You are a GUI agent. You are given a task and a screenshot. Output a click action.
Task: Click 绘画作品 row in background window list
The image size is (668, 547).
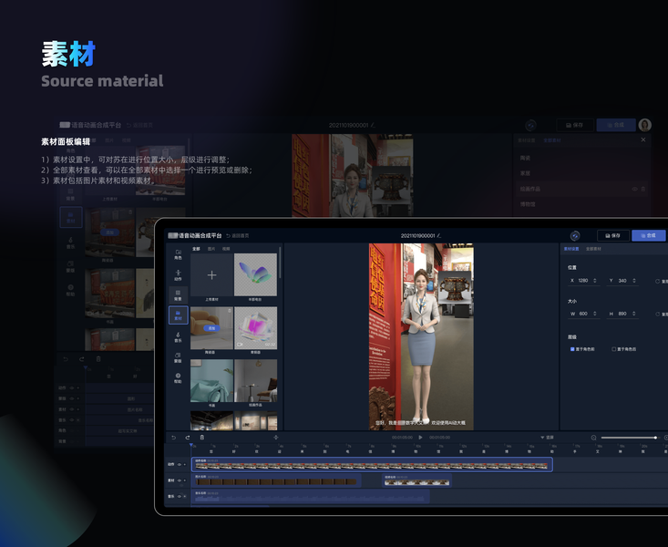(581, 189)
